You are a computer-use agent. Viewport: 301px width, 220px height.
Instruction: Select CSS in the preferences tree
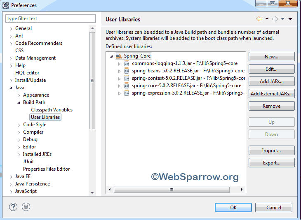tap(19, 51)
